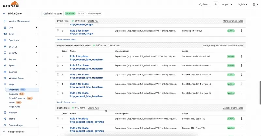Click the plus add icon in header

pyautogui.click(x=216, y=4)
